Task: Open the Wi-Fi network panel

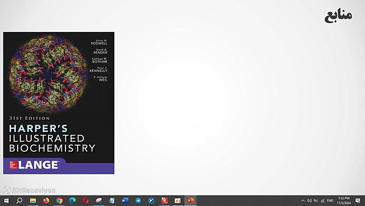Action: click(x=323, y=201)
